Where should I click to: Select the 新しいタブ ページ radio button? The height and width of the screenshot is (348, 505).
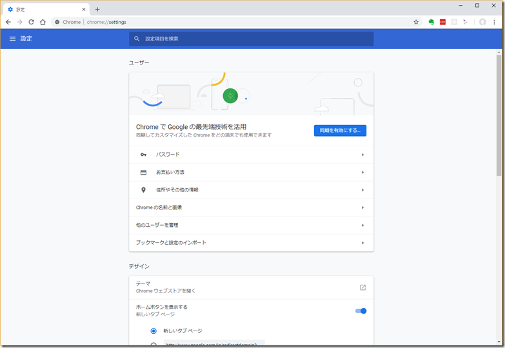pos(153,331)
